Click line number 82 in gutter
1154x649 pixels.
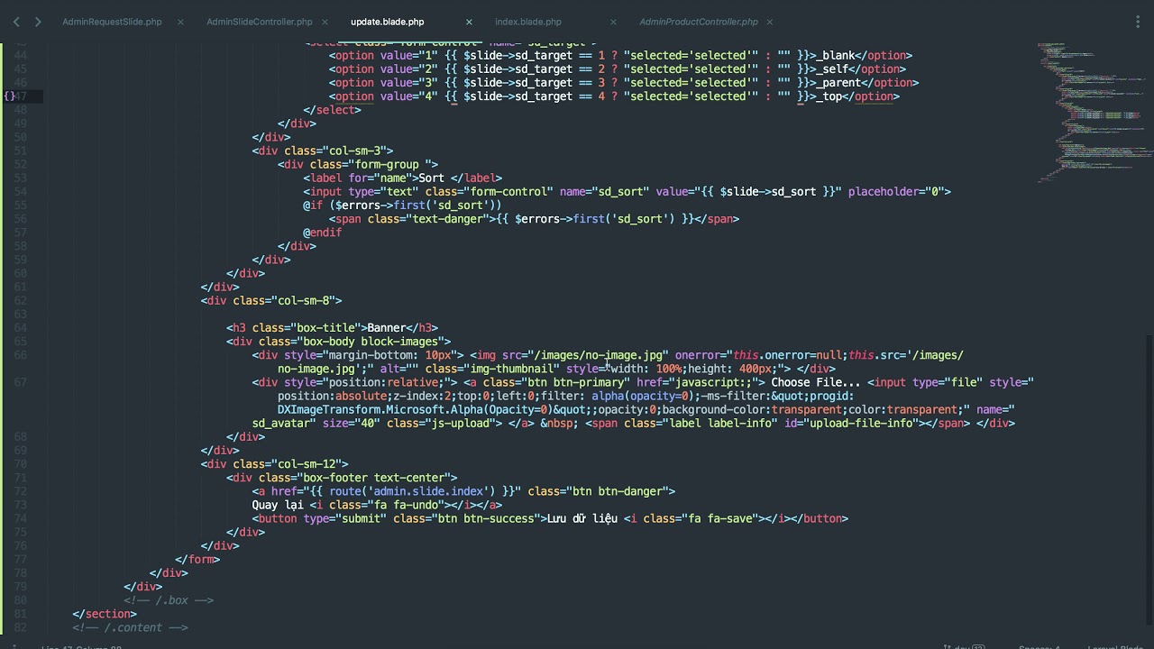click(x=21, y=627)
